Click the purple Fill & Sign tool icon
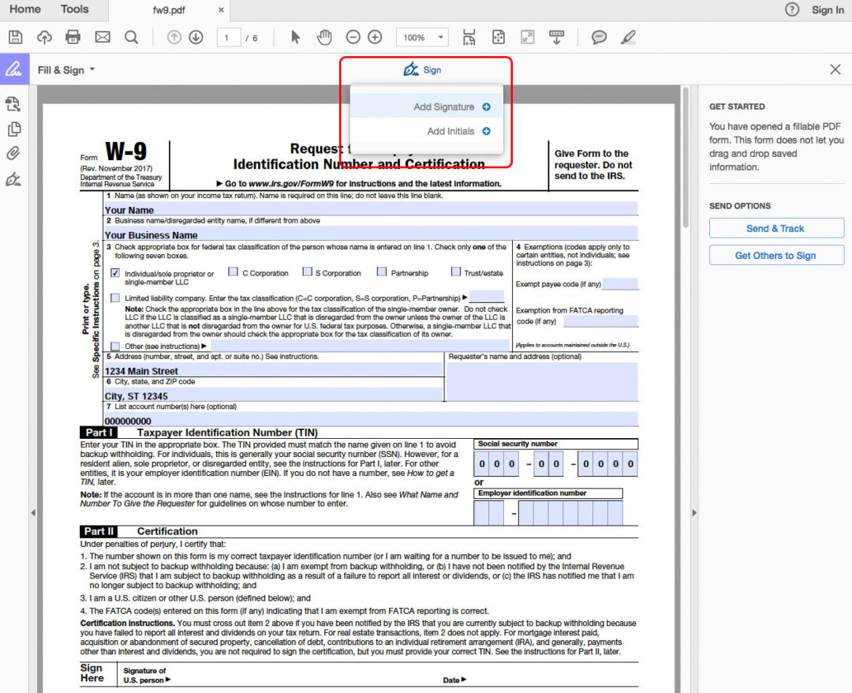Image resolution: width=852 pixels, height=693 pixels. 14,69
